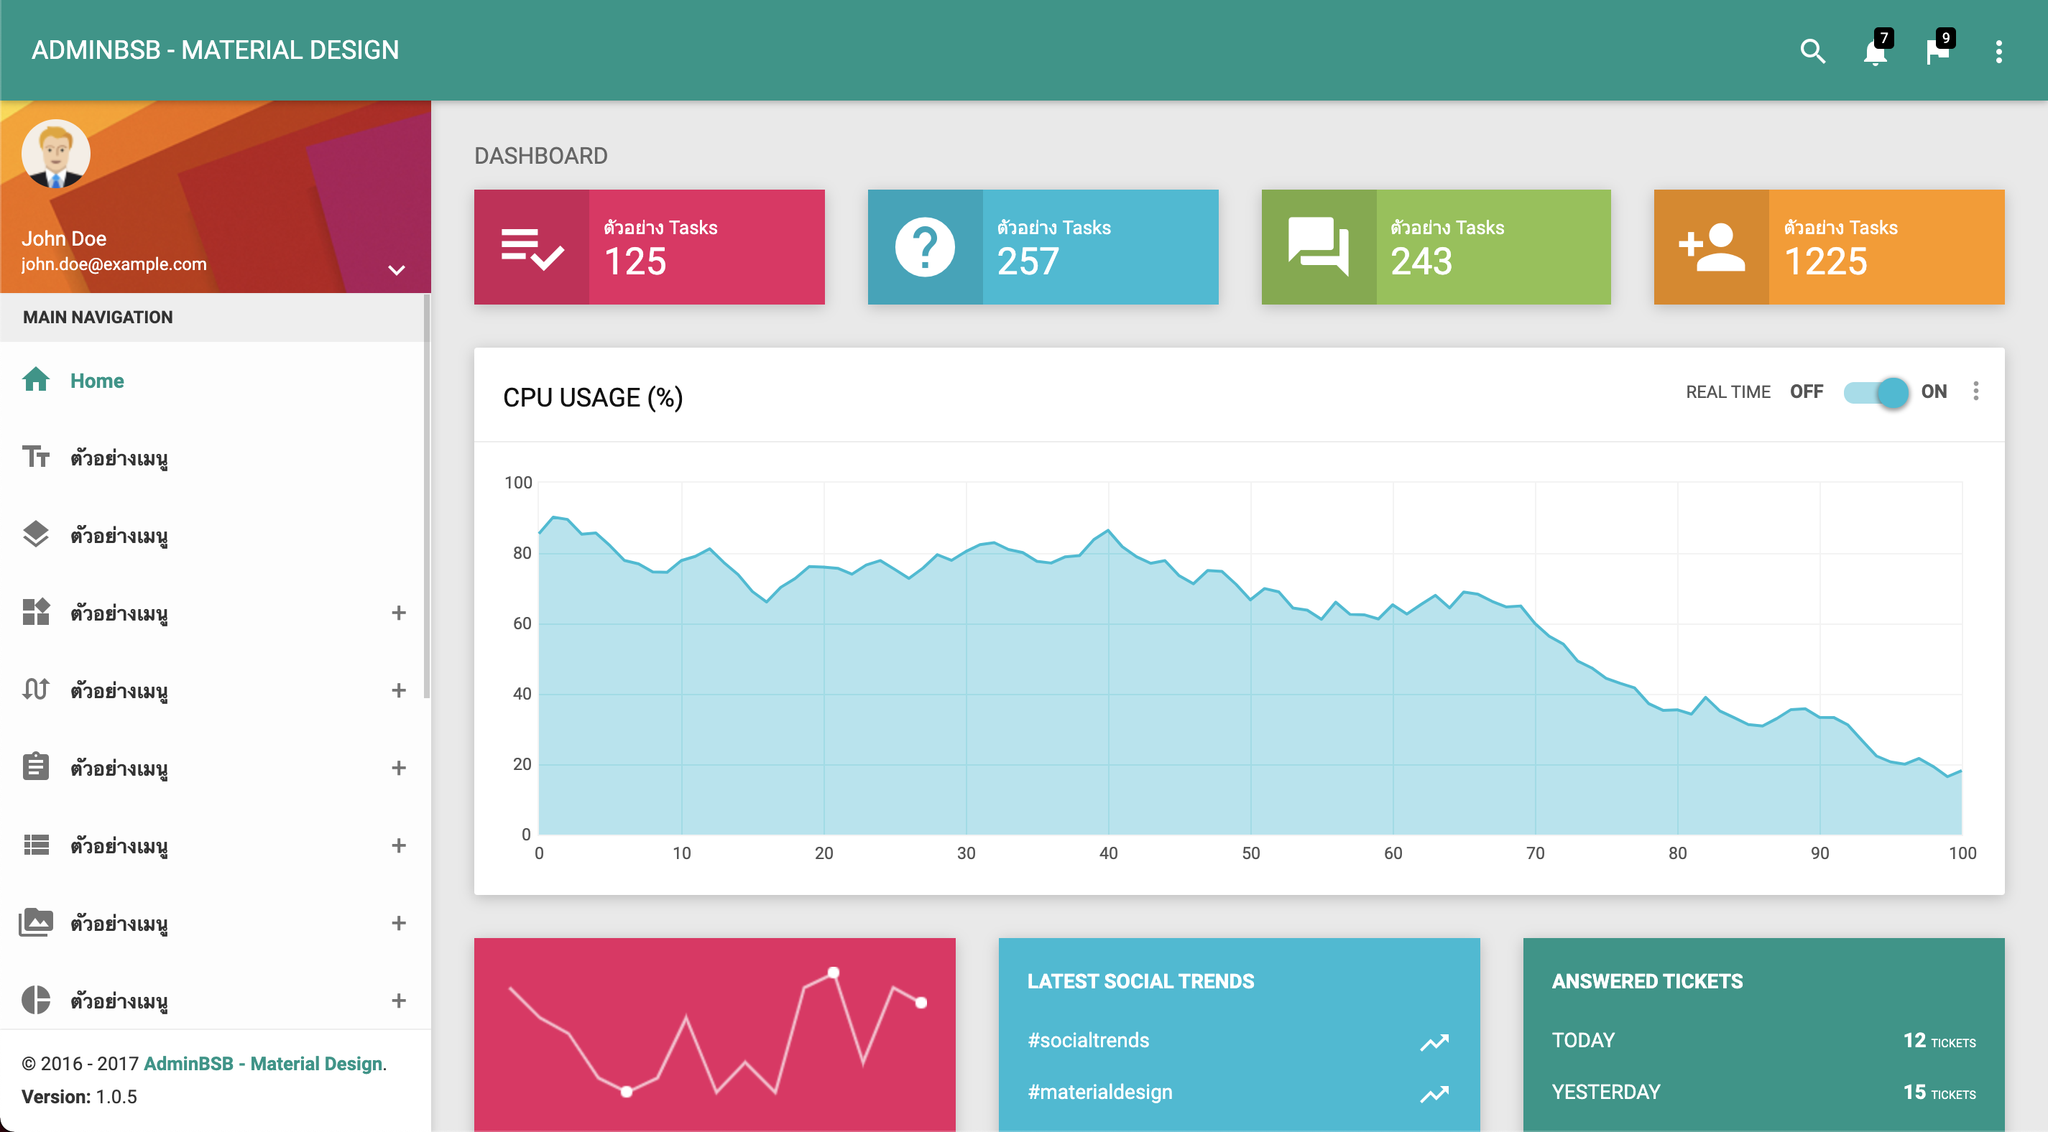Select the menu label beside the Tt icon
Screen dimensions: 2048x1132
[119, 459]
